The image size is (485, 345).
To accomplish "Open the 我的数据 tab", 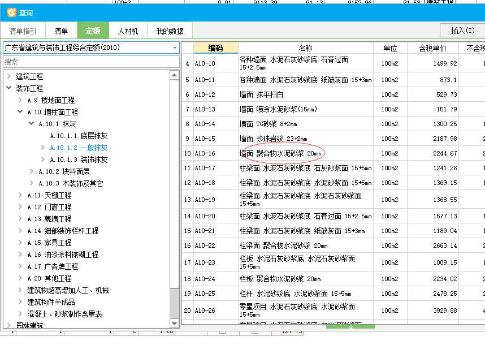I will [170, 31].
